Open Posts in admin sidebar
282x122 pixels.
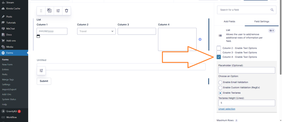[x=9, y=17]
